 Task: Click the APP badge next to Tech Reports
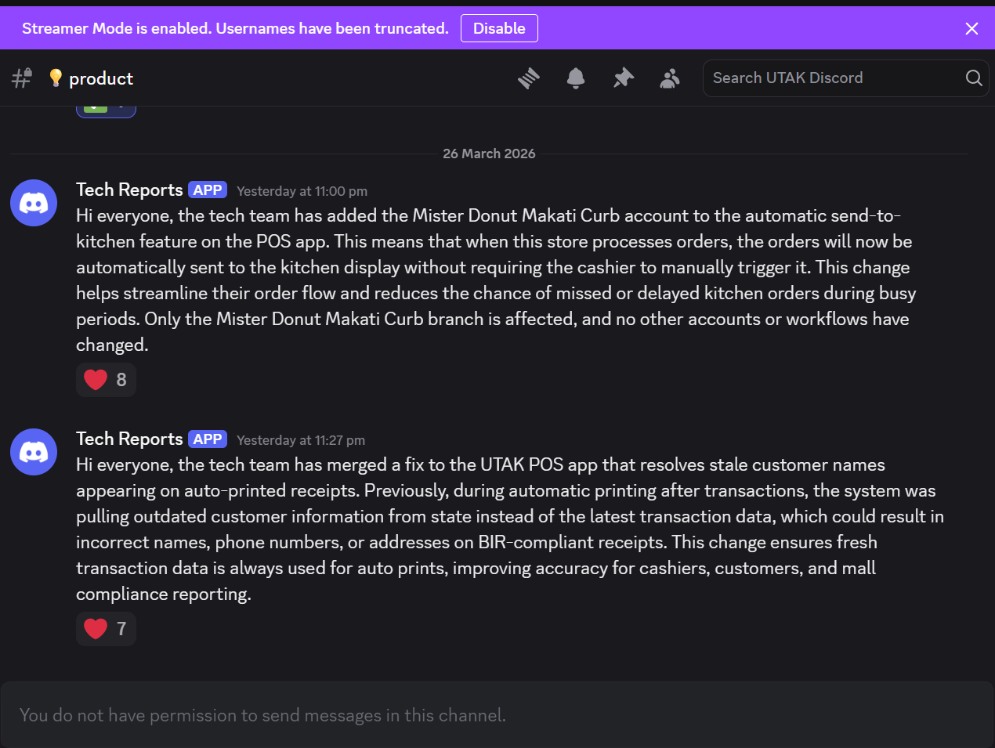click(x=207, y=190)
